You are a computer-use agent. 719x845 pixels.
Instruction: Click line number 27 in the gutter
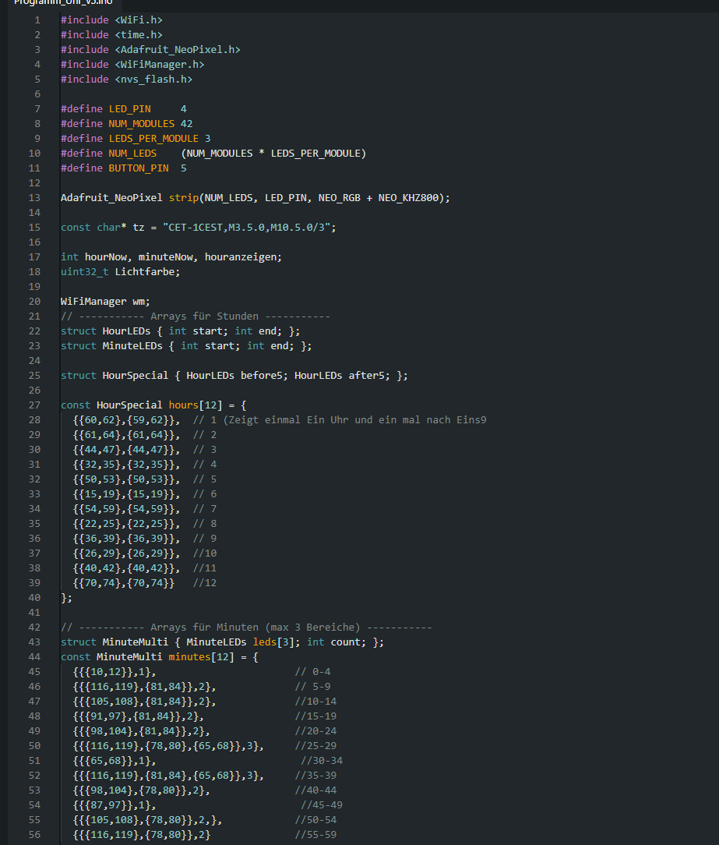[34, 405]
